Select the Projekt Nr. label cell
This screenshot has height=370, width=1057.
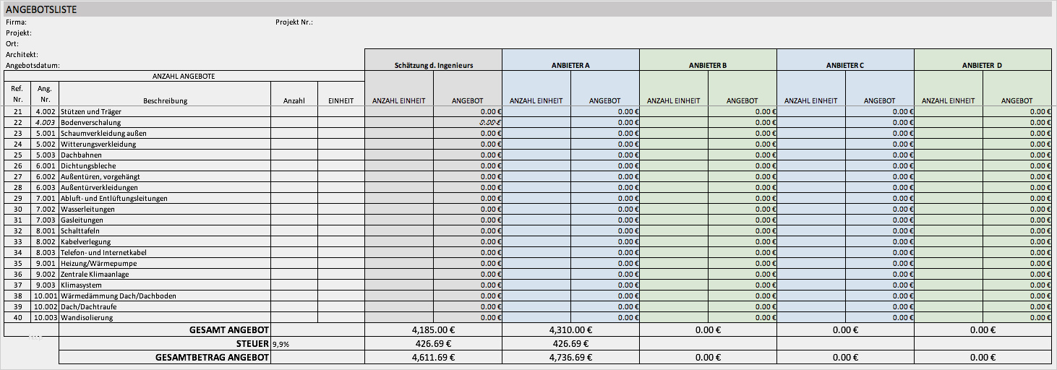(x=294, y=22)
